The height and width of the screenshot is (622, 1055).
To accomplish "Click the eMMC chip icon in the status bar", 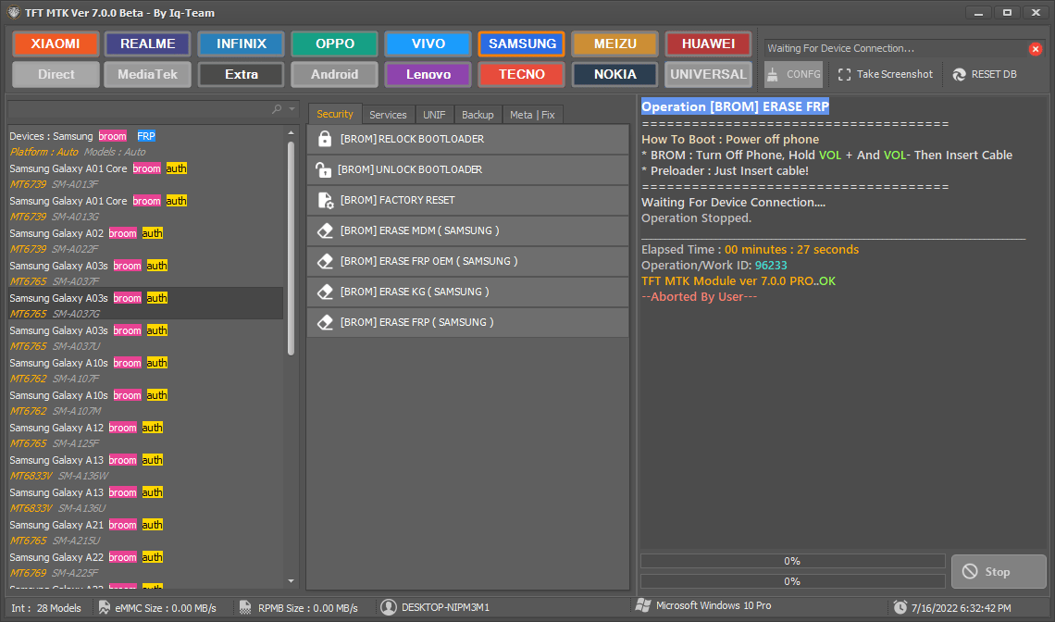I will point(103,607).
